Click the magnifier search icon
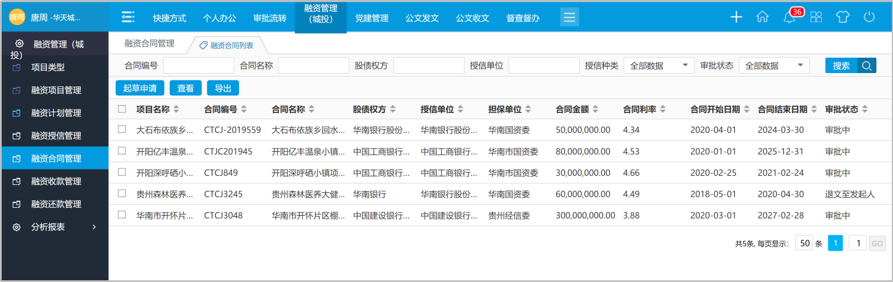 (x=867, y=66)
